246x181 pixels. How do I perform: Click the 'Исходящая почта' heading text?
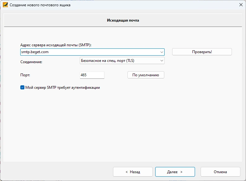123,20
